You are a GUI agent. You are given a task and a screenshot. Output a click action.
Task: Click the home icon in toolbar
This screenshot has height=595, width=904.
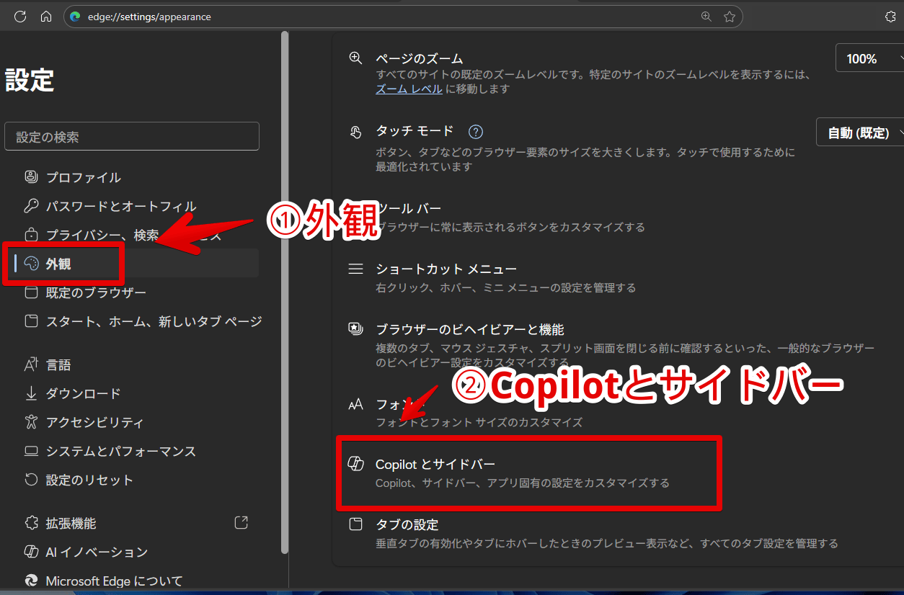click(46, 16)
